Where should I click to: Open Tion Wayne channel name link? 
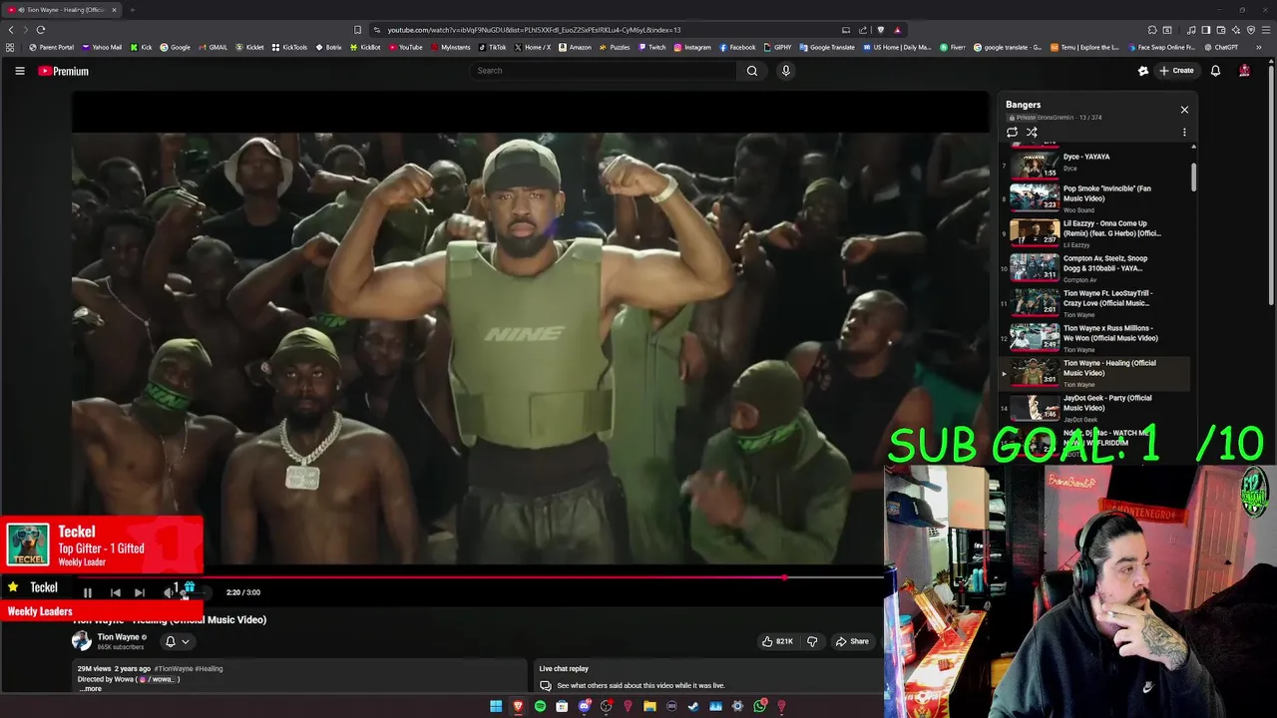pyautogui.click(x=119, y=636)
